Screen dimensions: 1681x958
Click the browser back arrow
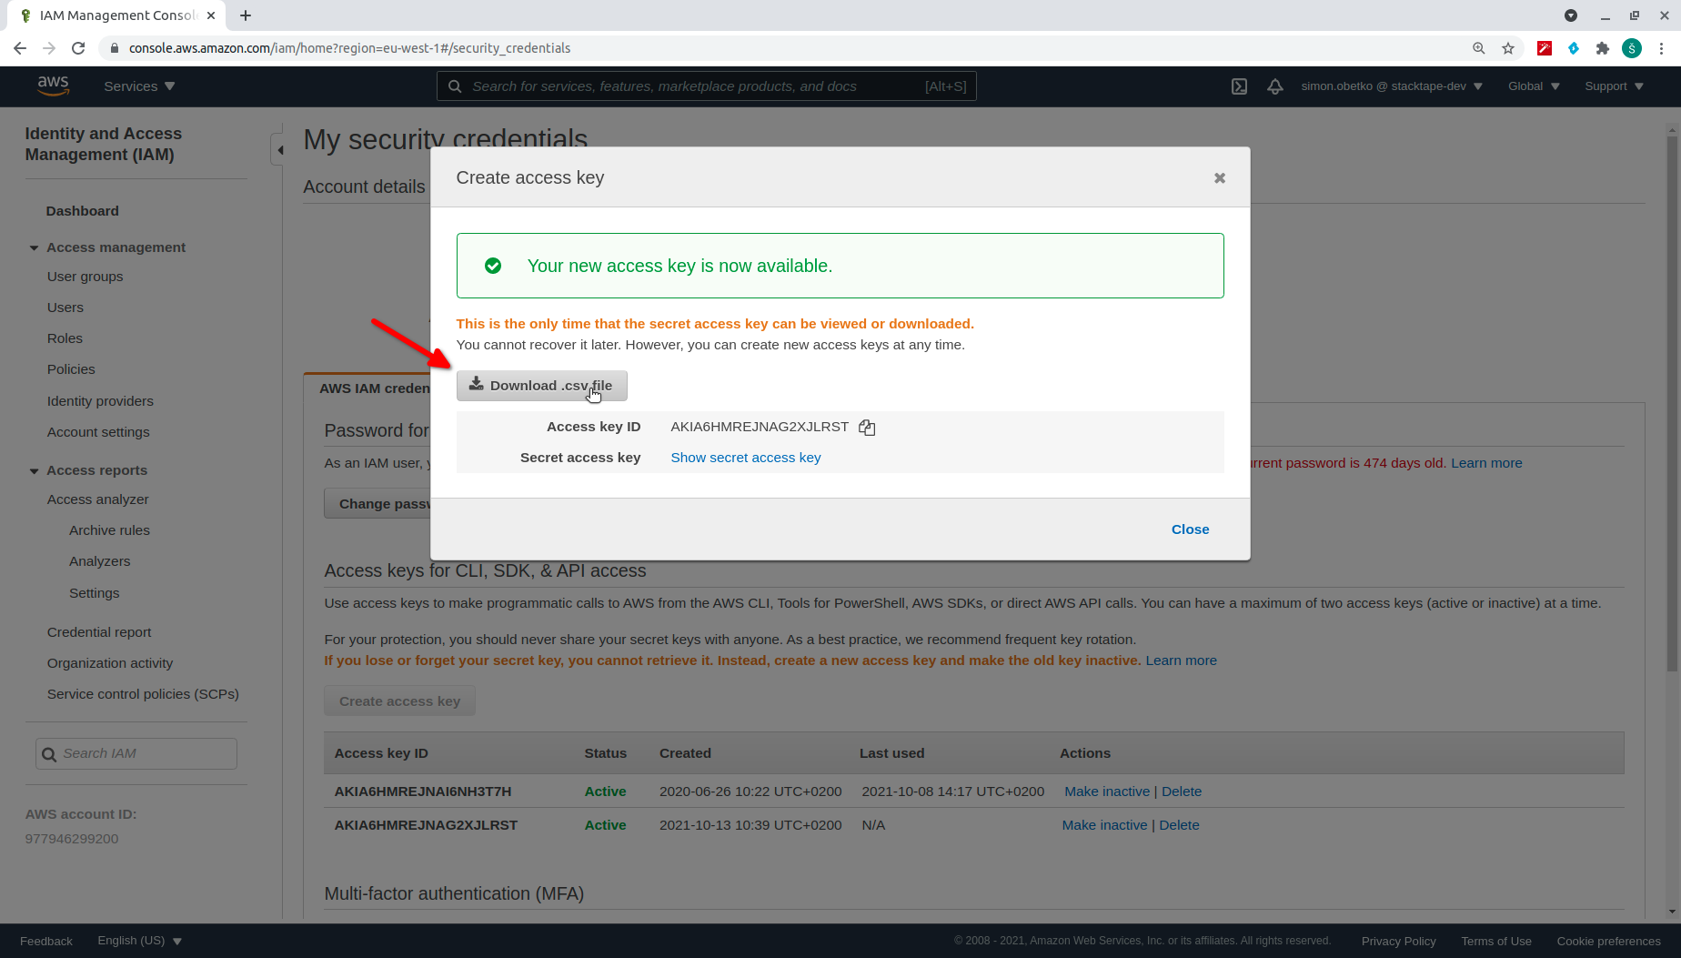tap(20, 48)
